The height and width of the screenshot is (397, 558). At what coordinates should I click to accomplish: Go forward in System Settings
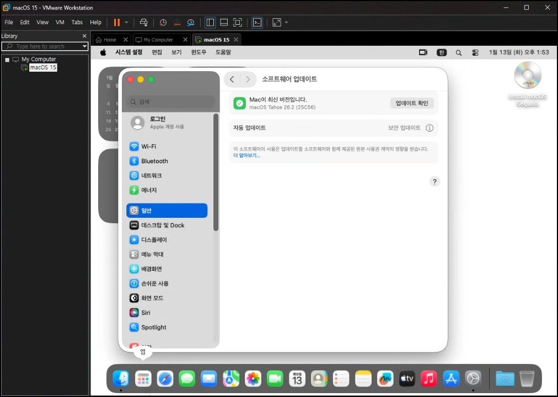248,79
